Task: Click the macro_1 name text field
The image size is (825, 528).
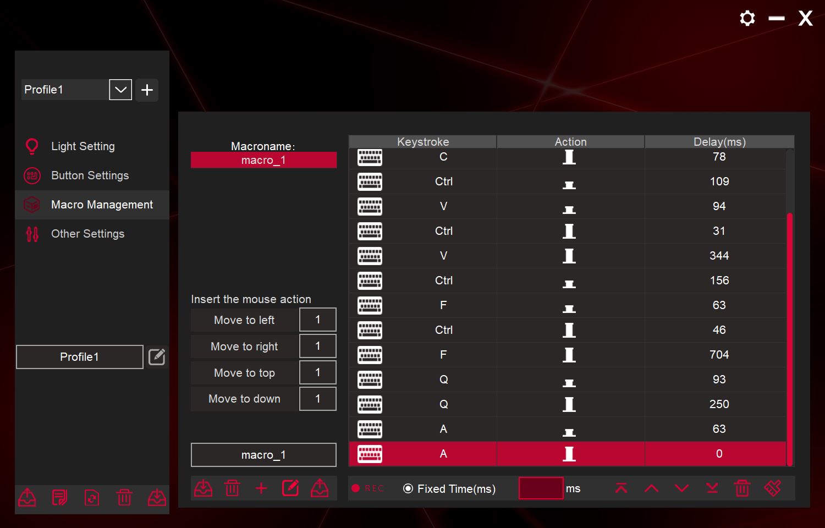Action: [263, 455]
